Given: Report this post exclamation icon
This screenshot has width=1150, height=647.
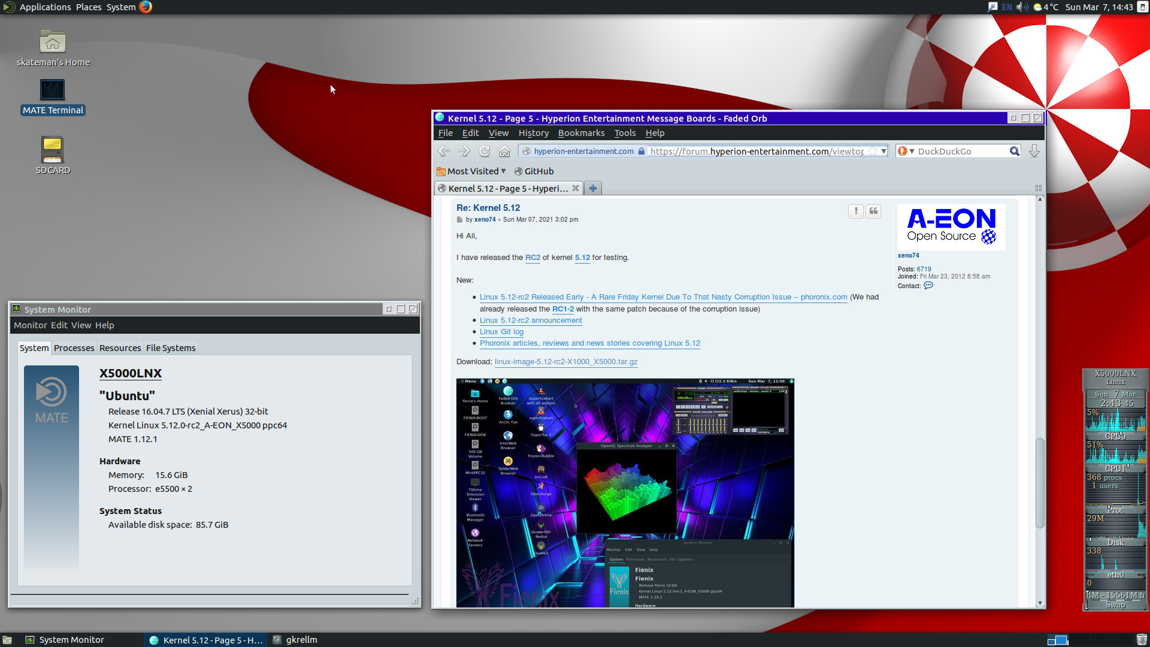Looking at the screenshot, I should [856, 211].
